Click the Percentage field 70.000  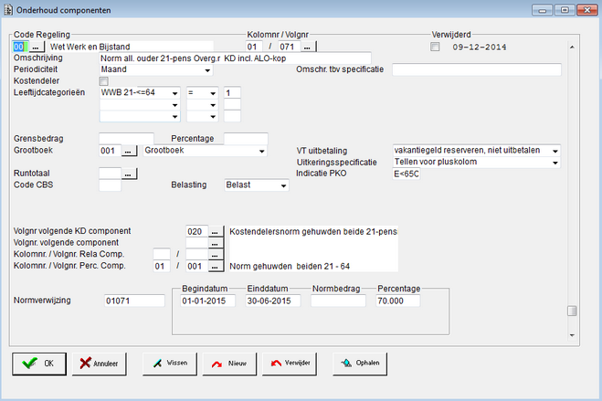click(397, 301)
